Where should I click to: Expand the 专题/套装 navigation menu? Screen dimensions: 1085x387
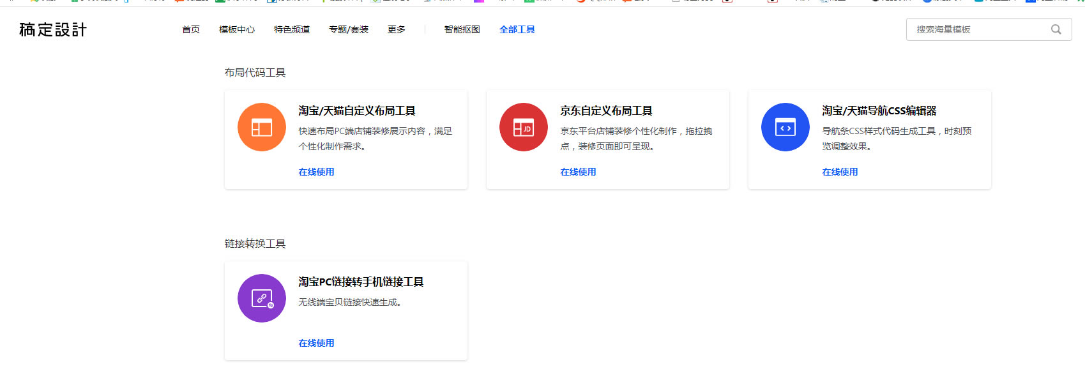click(x=349, y=29)
